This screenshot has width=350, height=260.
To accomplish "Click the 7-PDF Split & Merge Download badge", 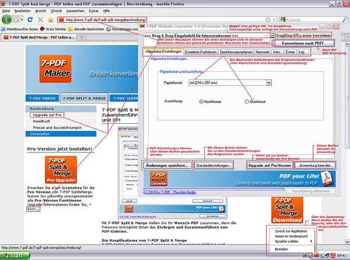I will (287, 210).
